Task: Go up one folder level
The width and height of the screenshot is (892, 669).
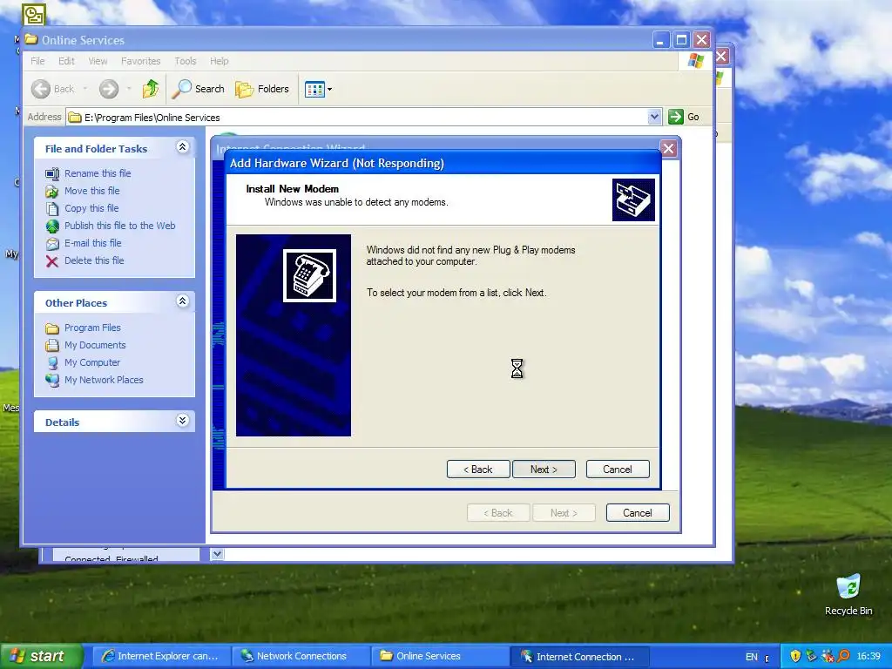Action: coord(151,89)
